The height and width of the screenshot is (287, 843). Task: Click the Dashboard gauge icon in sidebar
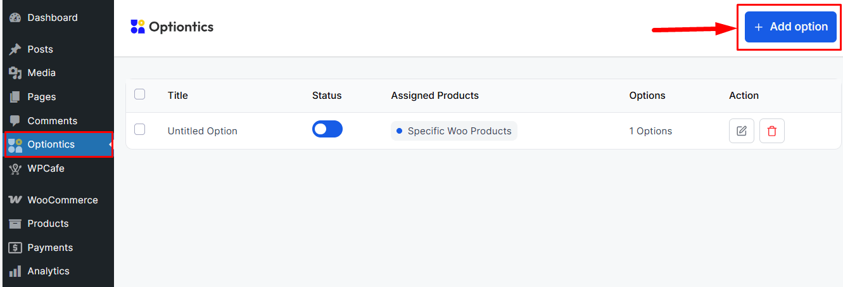(x=15, y=18)
